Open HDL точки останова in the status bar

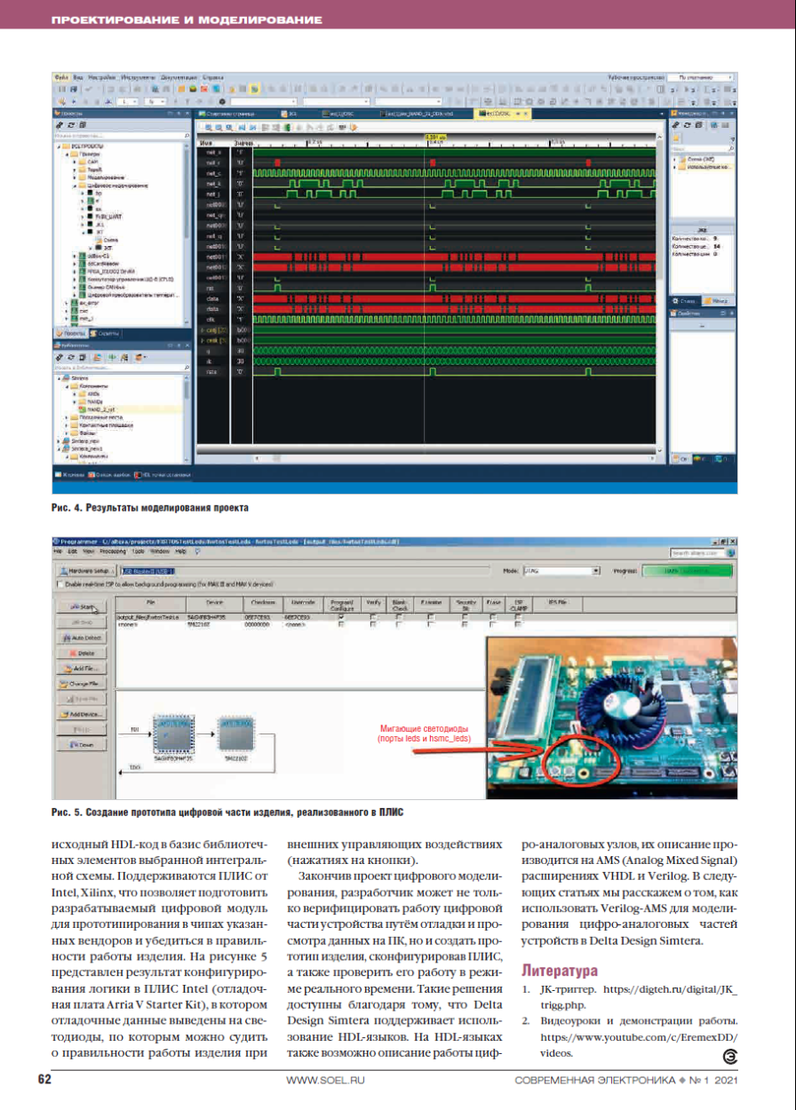click(163, 476)
